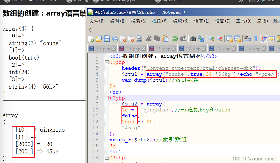280x163 pixels.
Task: Create a new file in Notepad++
Action: point(91,39)
